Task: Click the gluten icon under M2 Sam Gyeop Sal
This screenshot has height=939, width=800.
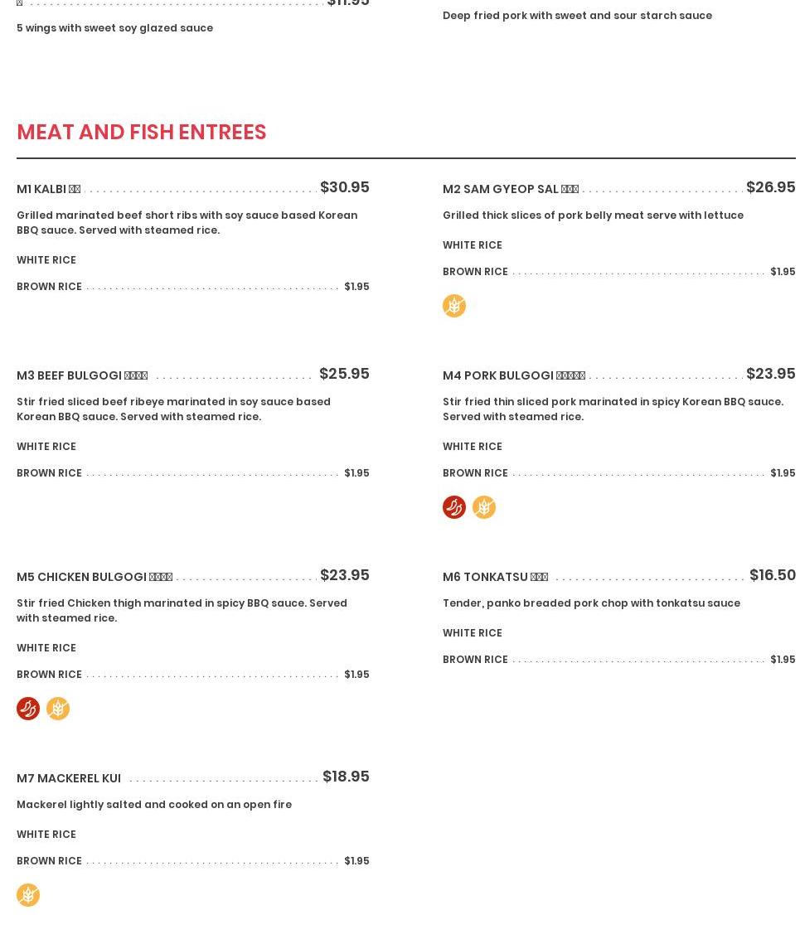Action: click(453, 306)
